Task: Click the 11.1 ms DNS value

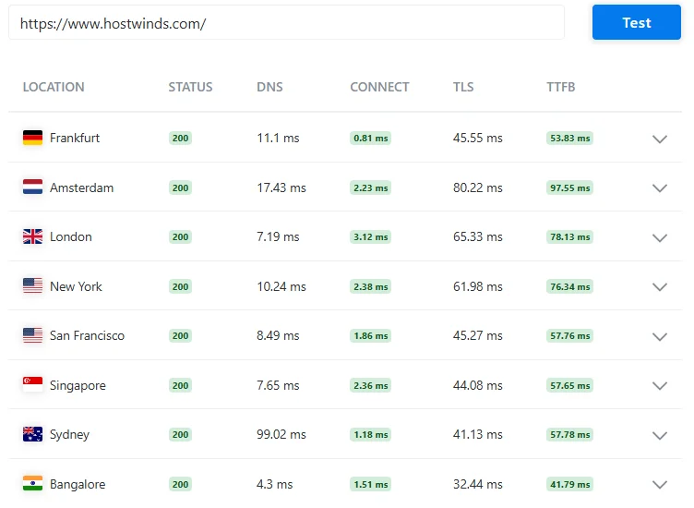Action: coord(278,139)
